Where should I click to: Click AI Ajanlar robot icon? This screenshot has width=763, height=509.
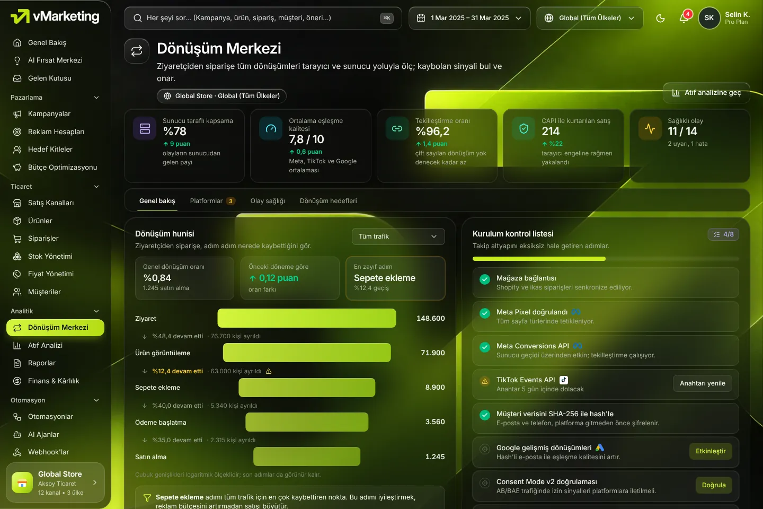17,435
